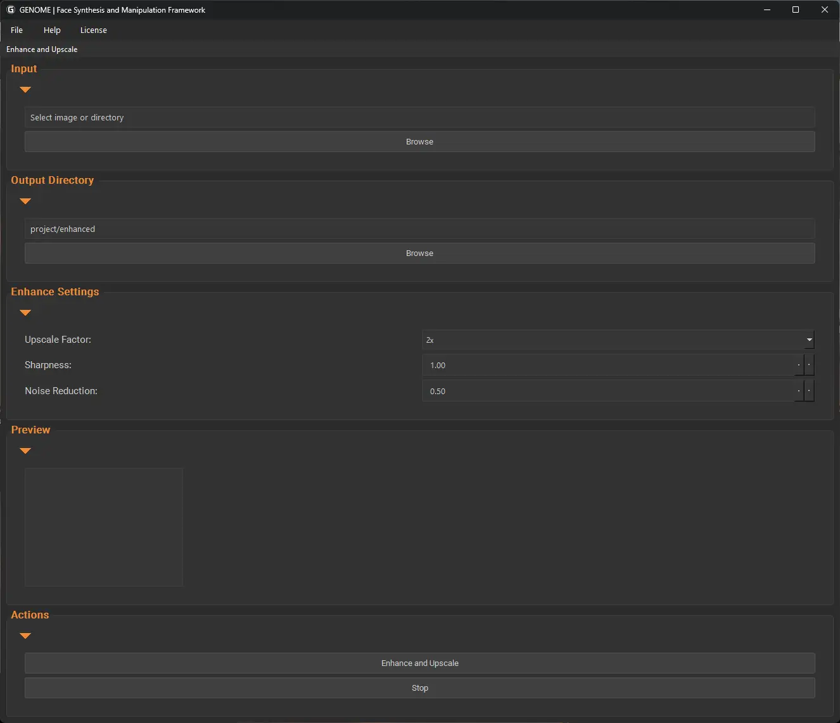840x723 pixels.
Task: Browse for the output directory
Action: [x=419, y=253]
